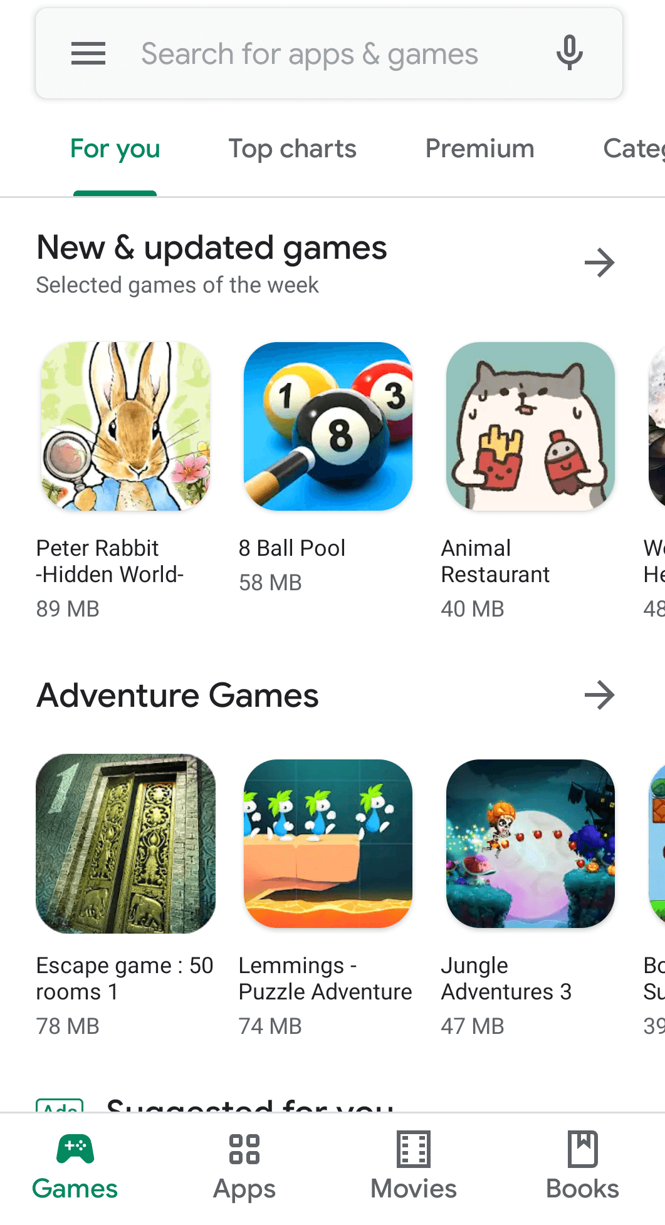The height and width of the screenshot is (1225, 665).
Task: Open the hamburger navigation menu
Action: (x=88, y=54)
